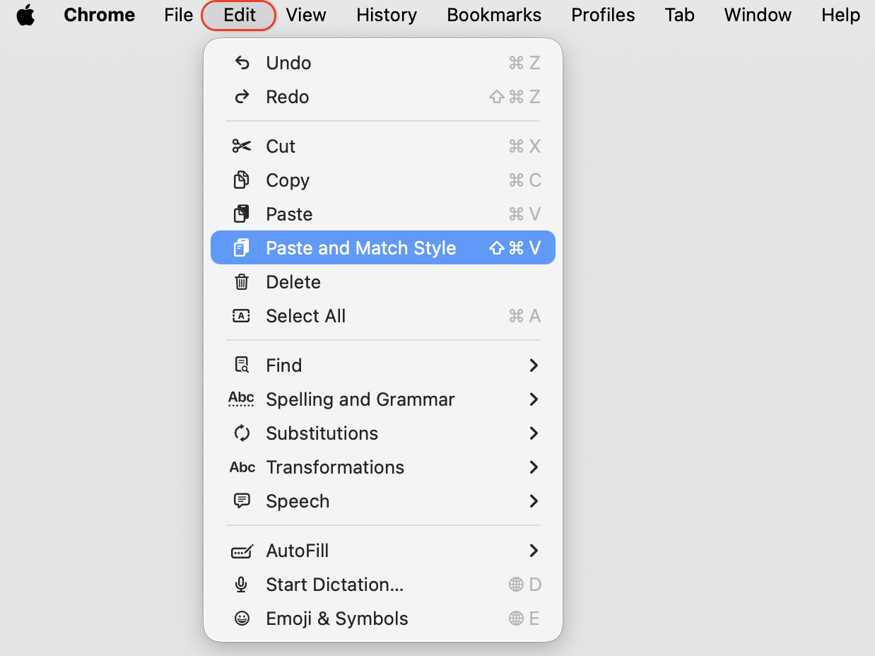Click the microphone Dictation icon
Viewport: 875px width, 656px height.
coord(242,585)
